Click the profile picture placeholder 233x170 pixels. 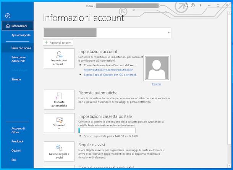157,68
